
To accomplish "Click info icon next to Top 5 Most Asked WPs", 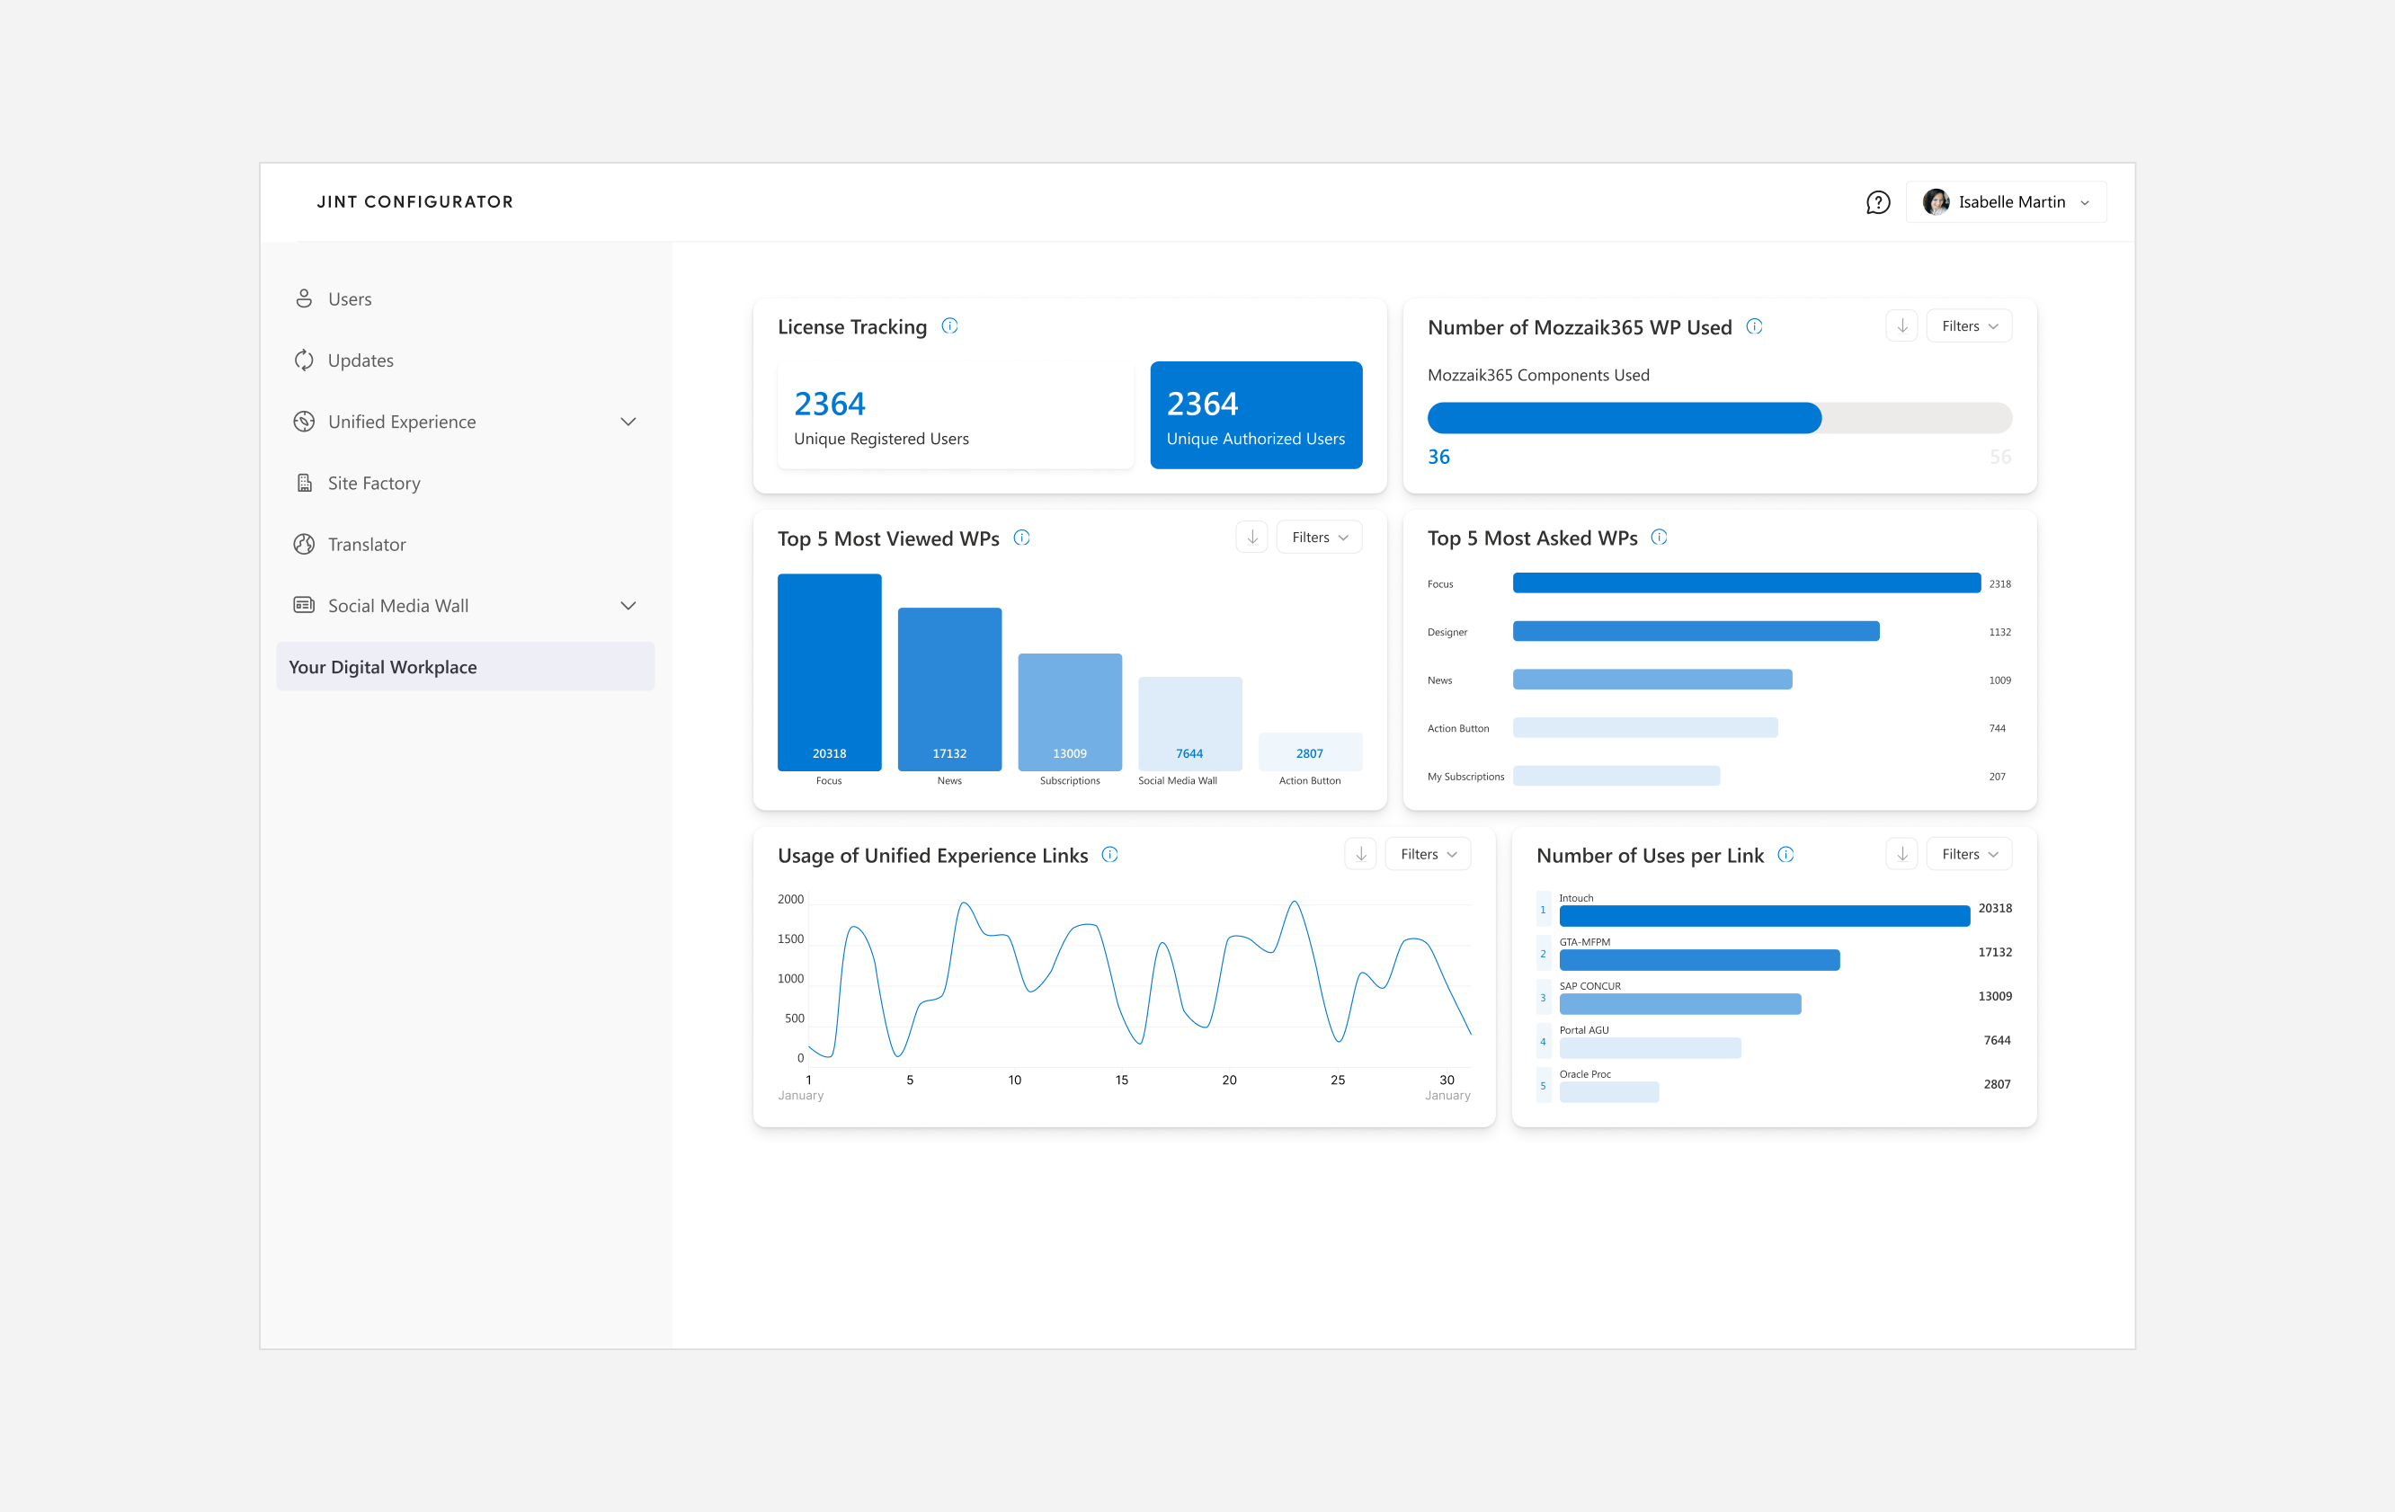I will [1659, 538].
